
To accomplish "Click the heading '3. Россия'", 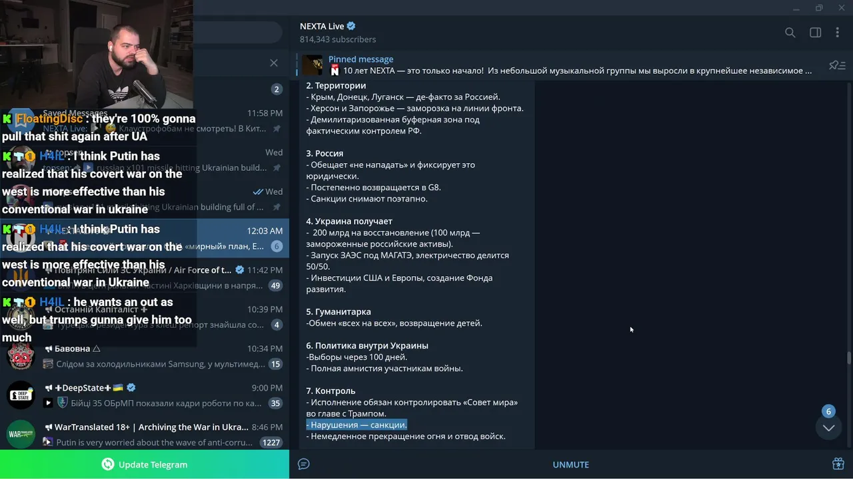I will click(x=325, y=154).
